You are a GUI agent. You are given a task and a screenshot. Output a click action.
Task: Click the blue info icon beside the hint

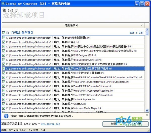coord(6,116)
